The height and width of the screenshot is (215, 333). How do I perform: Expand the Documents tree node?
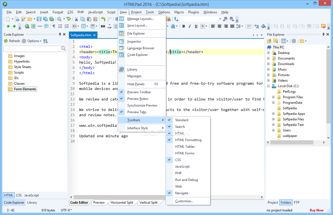(268, 58)
